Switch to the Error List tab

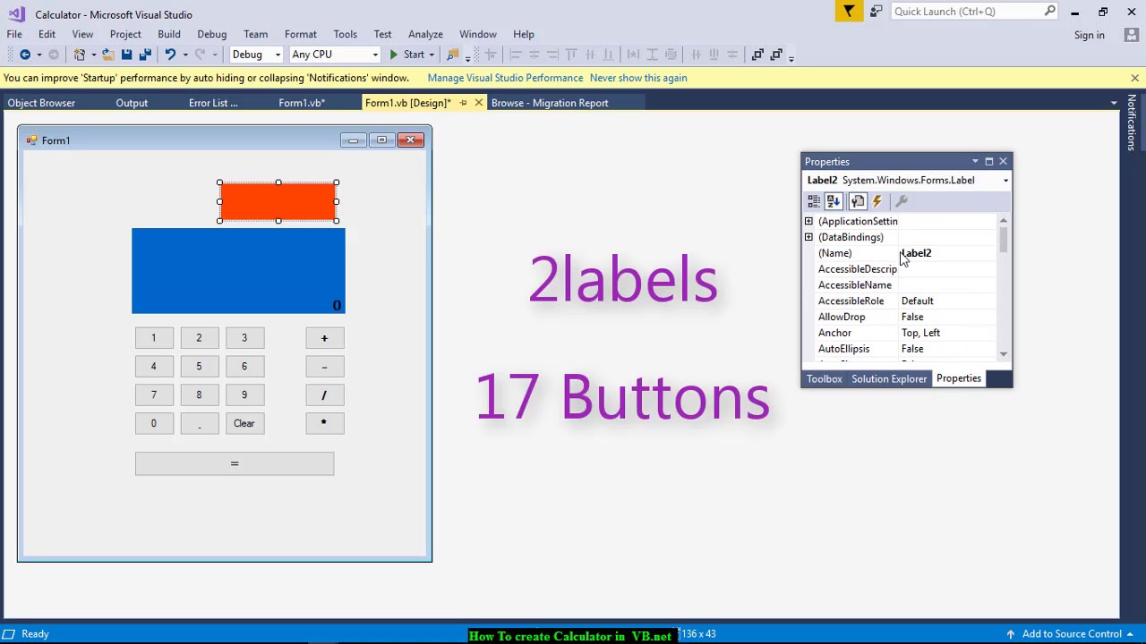tap(213, 103)
